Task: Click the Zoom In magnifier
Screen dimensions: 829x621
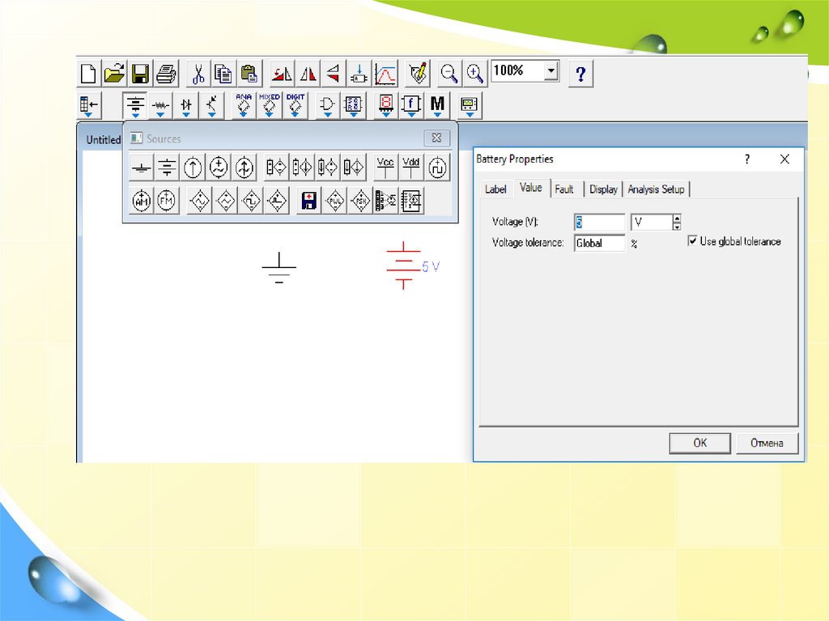Action: click(x=475, y=74)
